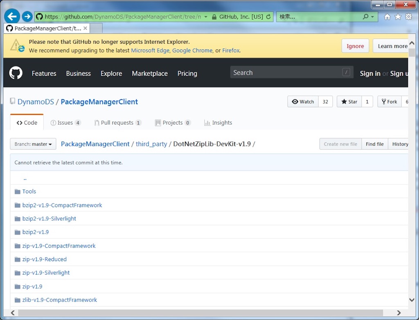Click the zip-v1.9-Silverlight folder icon
This screenshot has height=320, width=419.
coord(18,273)
